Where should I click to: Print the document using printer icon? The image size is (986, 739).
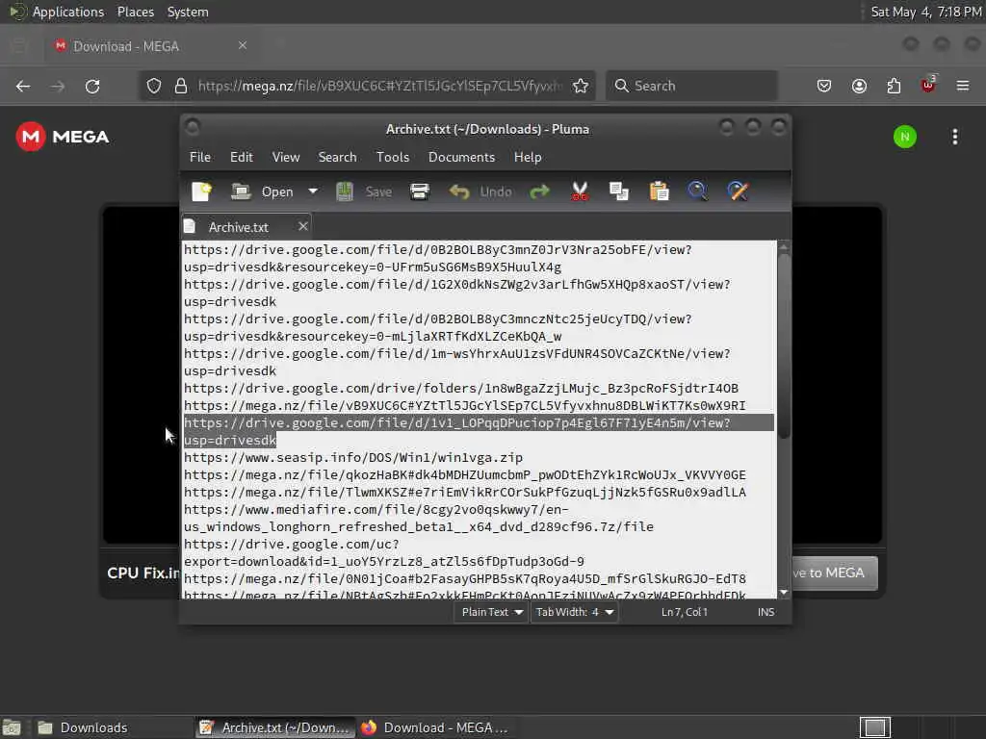tap(420, 191)
